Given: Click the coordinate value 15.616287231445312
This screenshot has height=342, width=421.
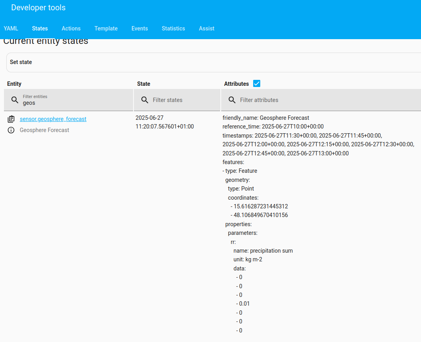Looking at the screenshot, I should 261,206.
